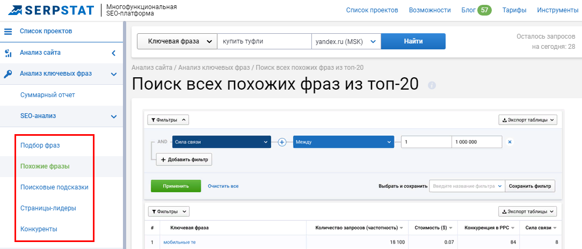Click keyword search field with купить туфли
Image resolution: width=582 pixels, height=249 pixels.
coord(264,41)
